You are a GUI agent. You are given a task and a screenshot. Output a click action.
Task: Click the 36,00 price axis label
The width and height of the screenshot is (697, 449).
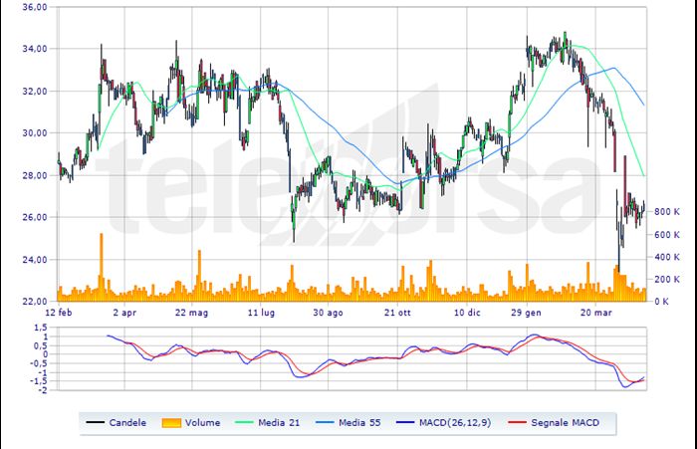tap(35, 7)
